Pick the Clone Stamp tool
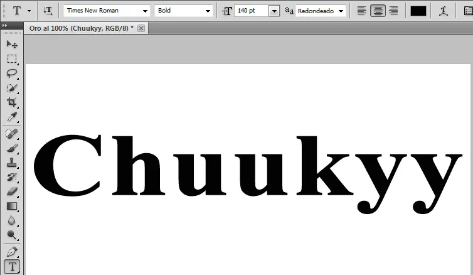473x275 pixels. (12, 163)
